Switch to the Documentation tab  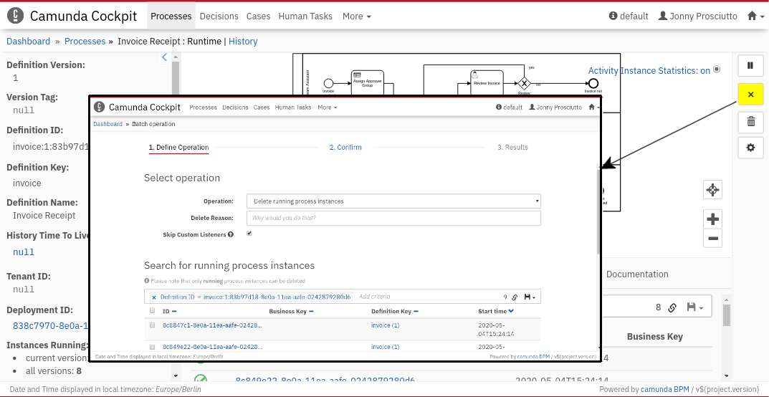(637, 274)
